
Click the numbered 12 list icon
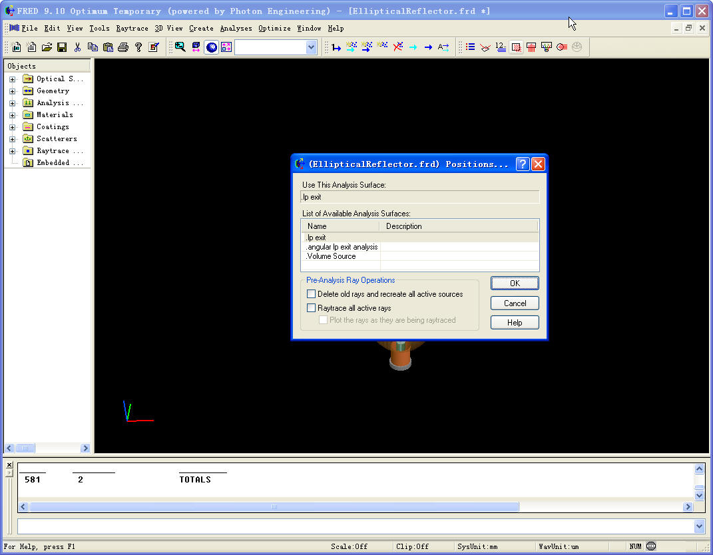point(501,47)
